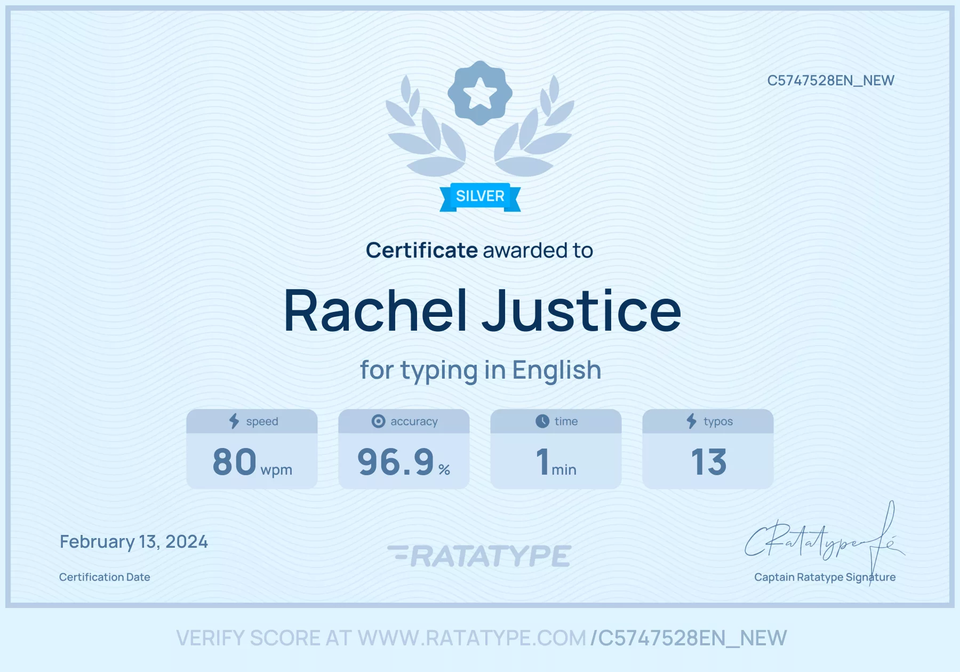Click the 80 wpm speed value
Viewport: 960px width, 672px height.
(252, 462)
